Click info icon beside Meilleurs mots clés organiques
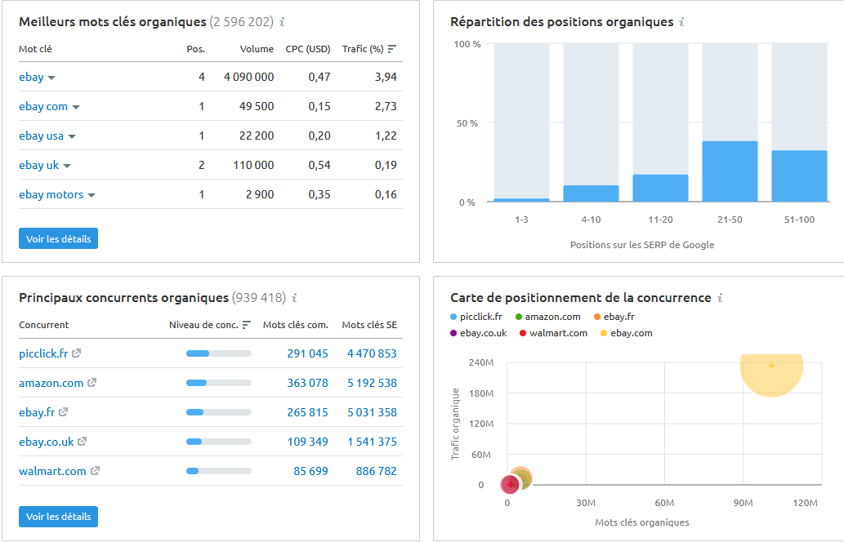 coord(282,22)
